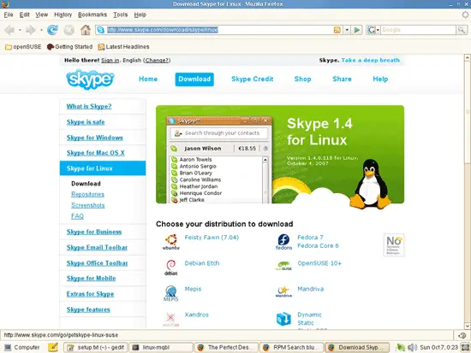471x353 pixels.
Task: Click the search magnifier icon in search box
Action: pos(462,30)
